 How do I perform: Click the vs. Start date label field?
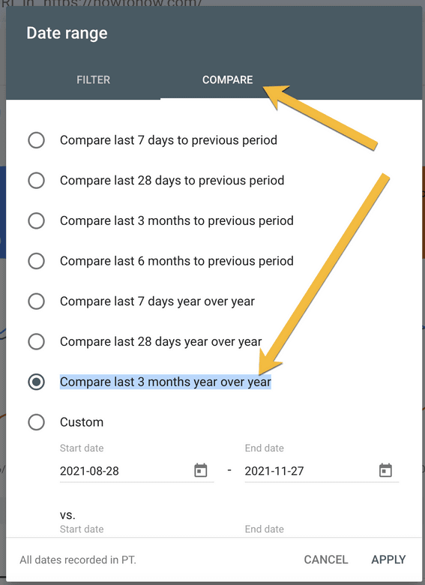click(x=82, y=529)
